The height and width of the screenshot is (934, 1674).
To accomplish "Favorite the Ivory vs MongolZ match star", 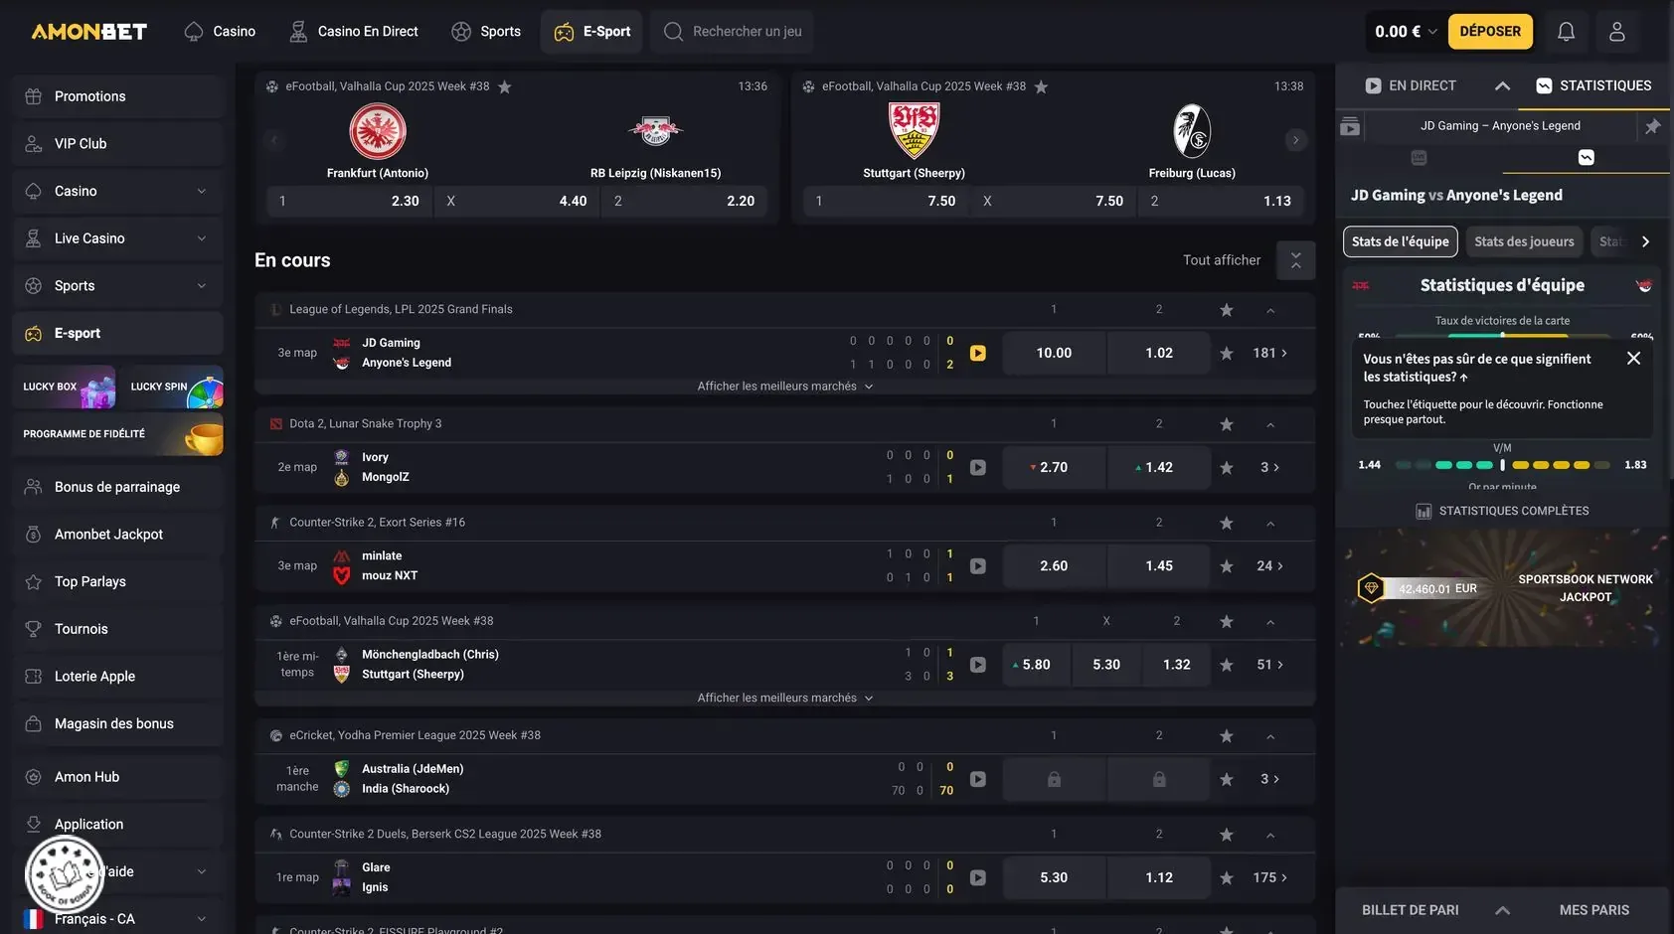I will [x=1227, y=467].
